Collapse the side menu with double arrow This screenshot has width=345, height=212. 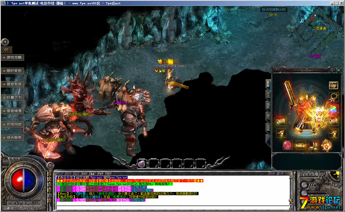(7, 50)
